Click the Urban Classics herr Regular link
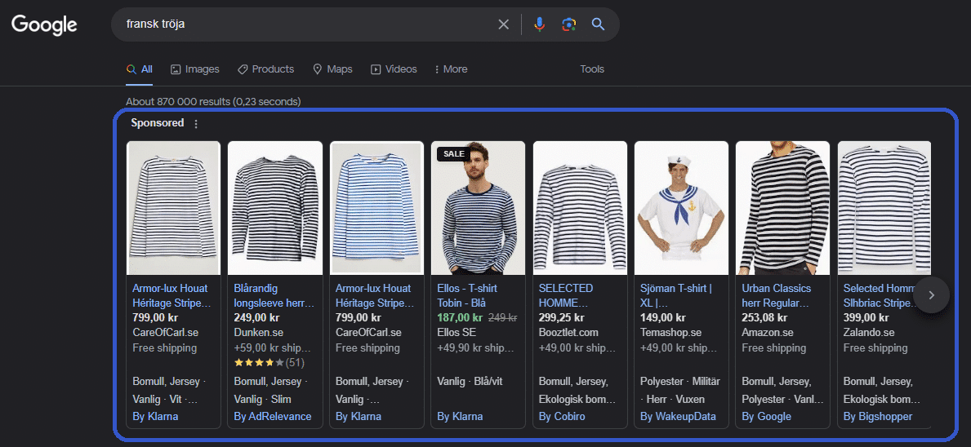Image resolution: width=971 pixels, height=447 pixels. coord(777,294)
